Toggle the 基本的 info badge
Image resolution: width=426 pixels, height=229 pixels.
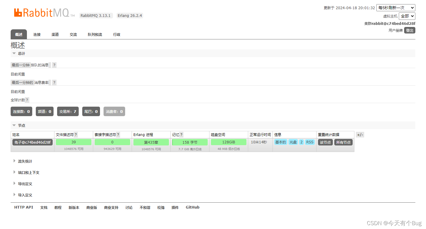pyautogui.click(x=280, y=142)
